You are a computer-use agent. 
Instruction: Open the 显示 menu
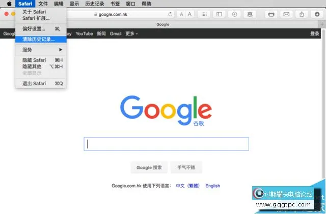[x=74, y=4]
